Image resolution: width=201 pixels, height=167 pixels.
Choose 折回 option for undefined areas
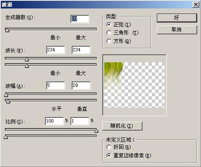click(x=118, y=147)
